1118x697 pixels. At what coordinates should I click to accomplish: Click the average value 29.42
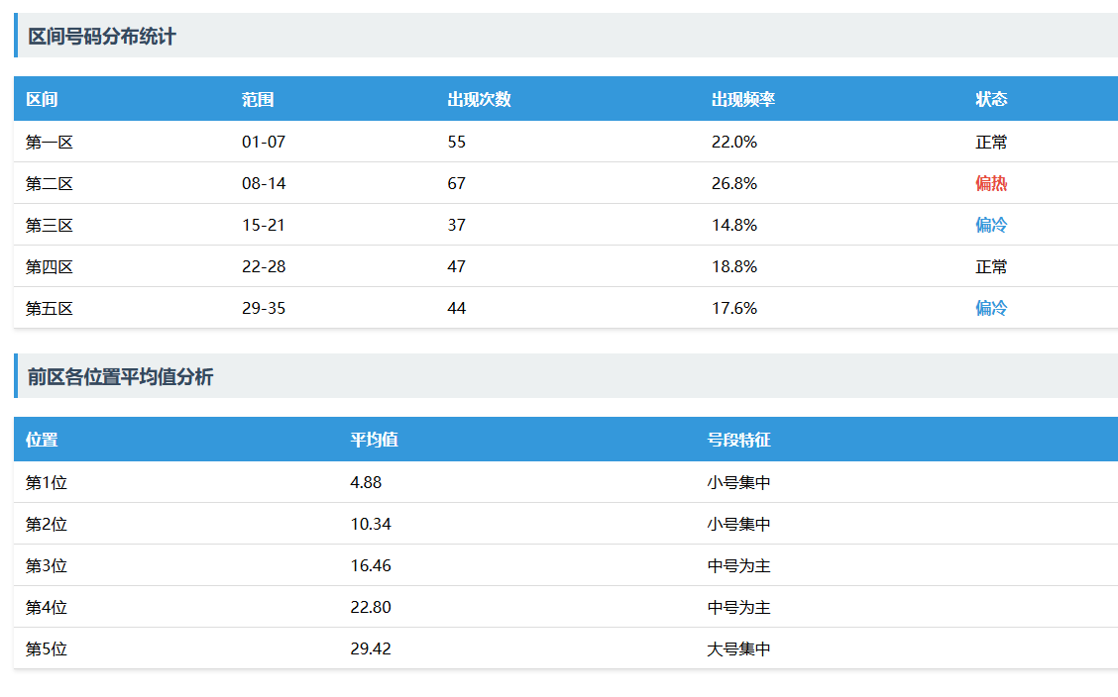(x=371, y=648)
